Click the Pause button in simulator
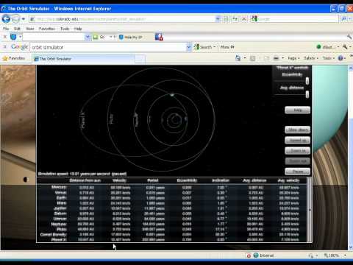 [297, 172]
